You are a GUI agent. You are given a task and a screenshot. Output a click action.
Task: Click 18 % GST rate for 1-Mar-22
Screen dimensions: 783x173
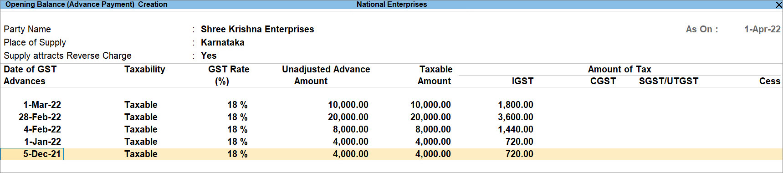tap(237, 105)
